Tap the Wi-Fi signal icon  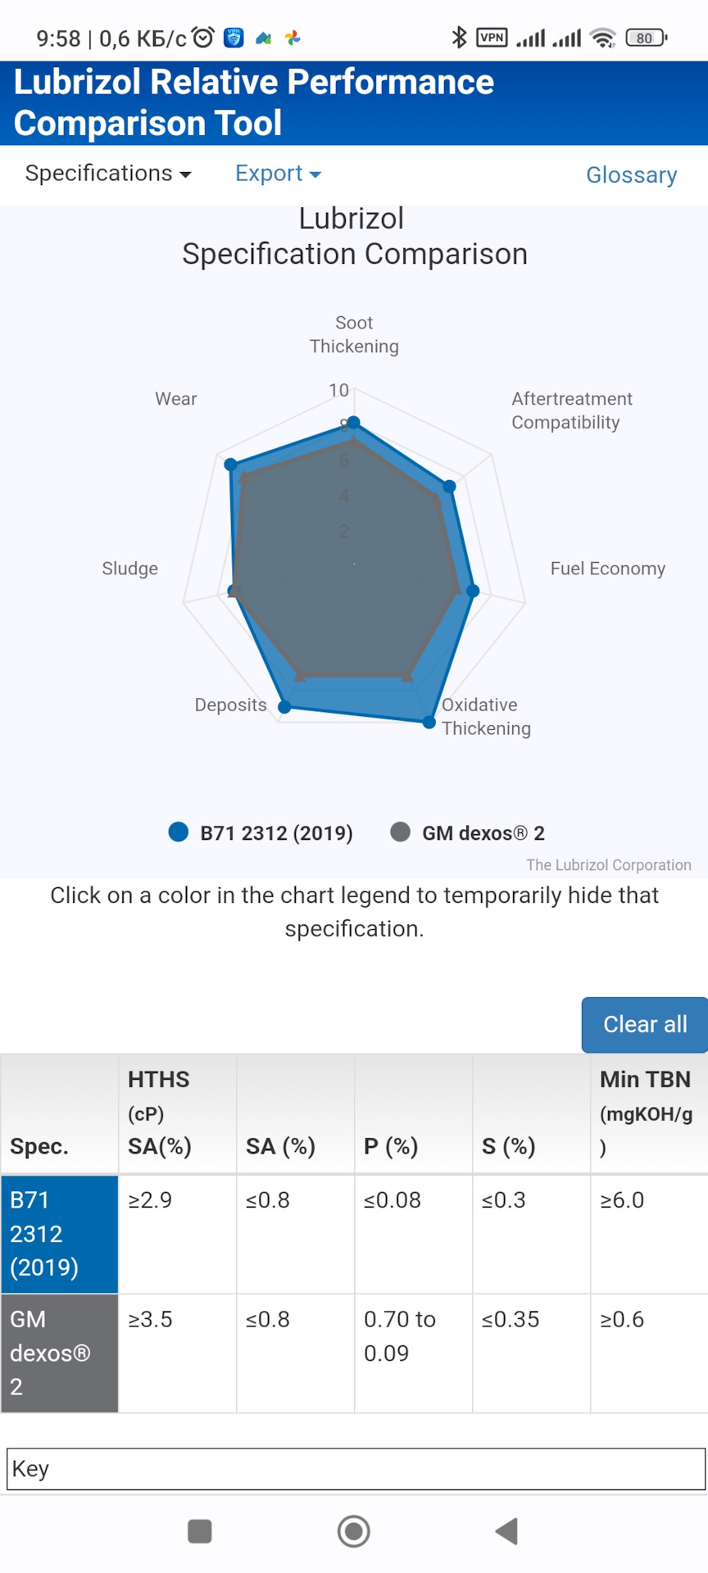pyautogui.click(x=603, y=38)
